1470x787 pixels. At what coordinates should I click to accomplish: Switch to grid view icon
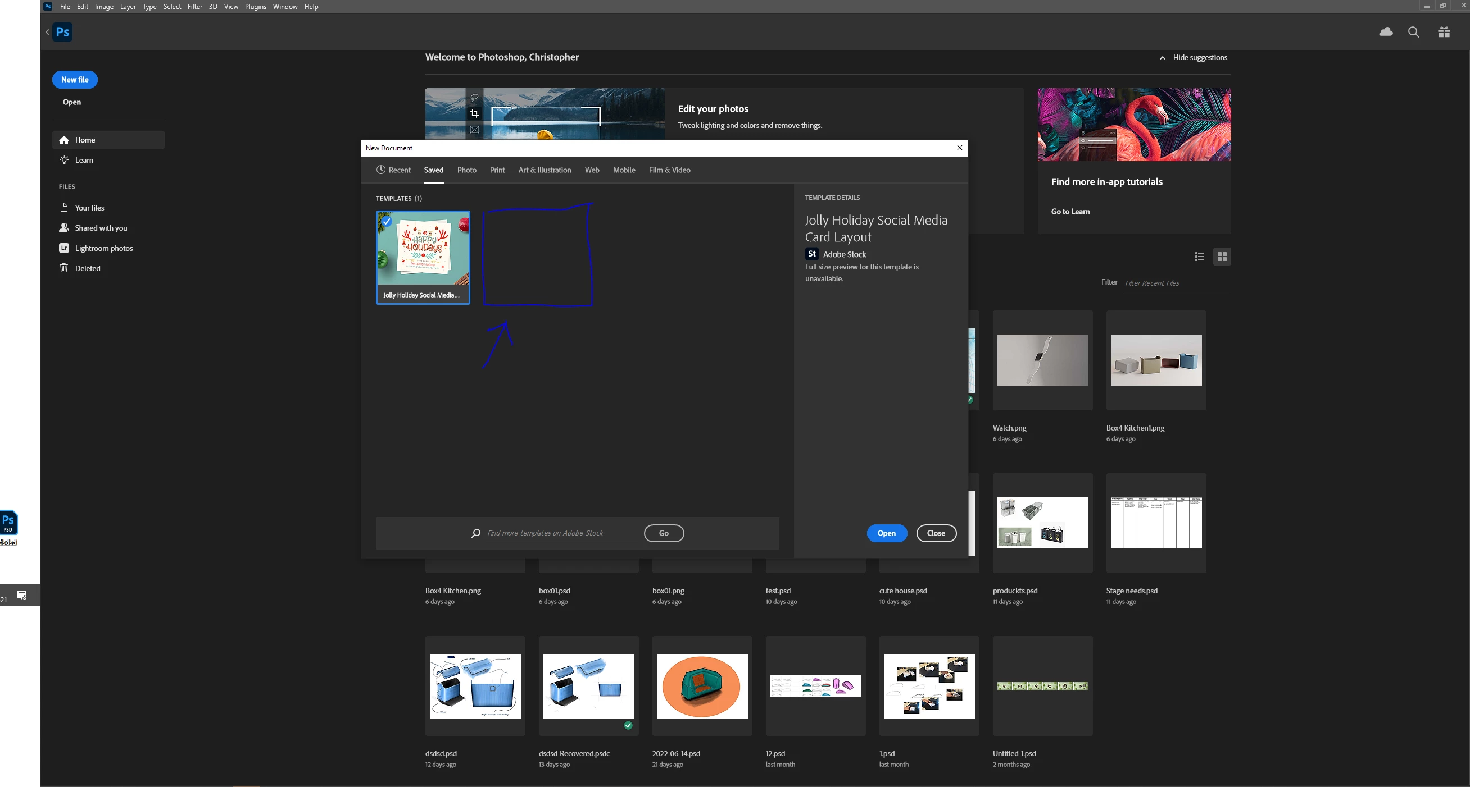tap(1222, 257)
